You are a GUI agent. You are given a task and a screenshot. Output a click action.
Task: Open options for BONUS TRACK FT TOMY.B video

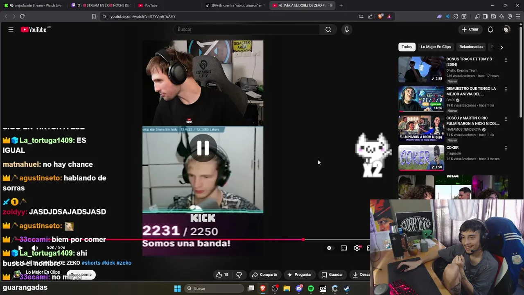pos(506,60)
